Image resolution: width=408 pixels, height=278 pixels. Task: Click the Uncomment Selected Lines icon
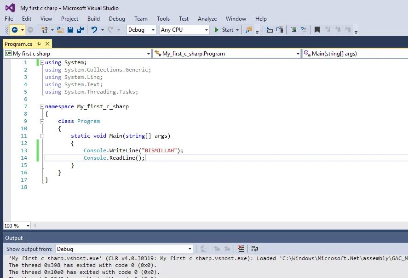304,30
